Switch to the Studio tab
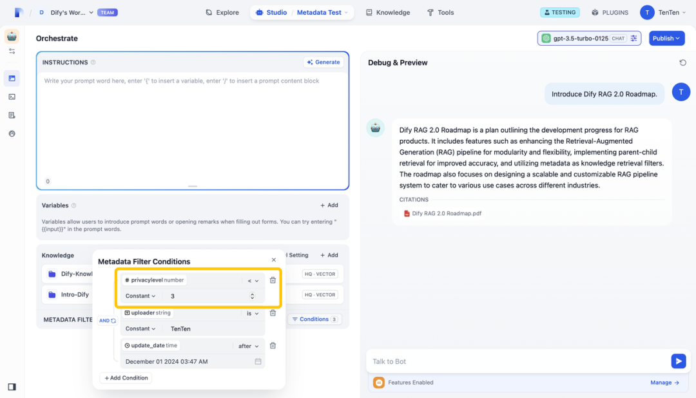 (x=272, y=12)
